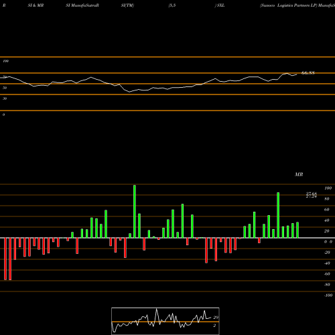
Task: Click the 'SI(TM)' header label
Action: tap(127, 5)
